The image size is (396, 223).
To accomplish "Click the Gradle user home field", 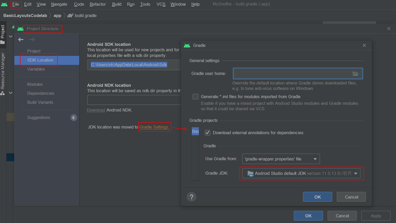I will coord(298,74).
